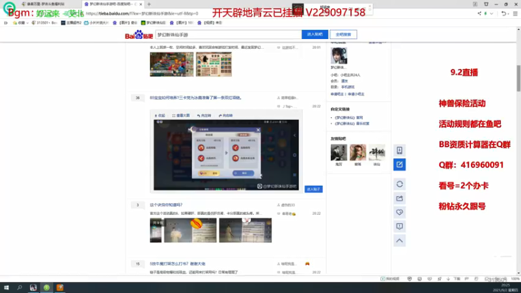Click the 申请吧主 link

[x=337, y=94]
